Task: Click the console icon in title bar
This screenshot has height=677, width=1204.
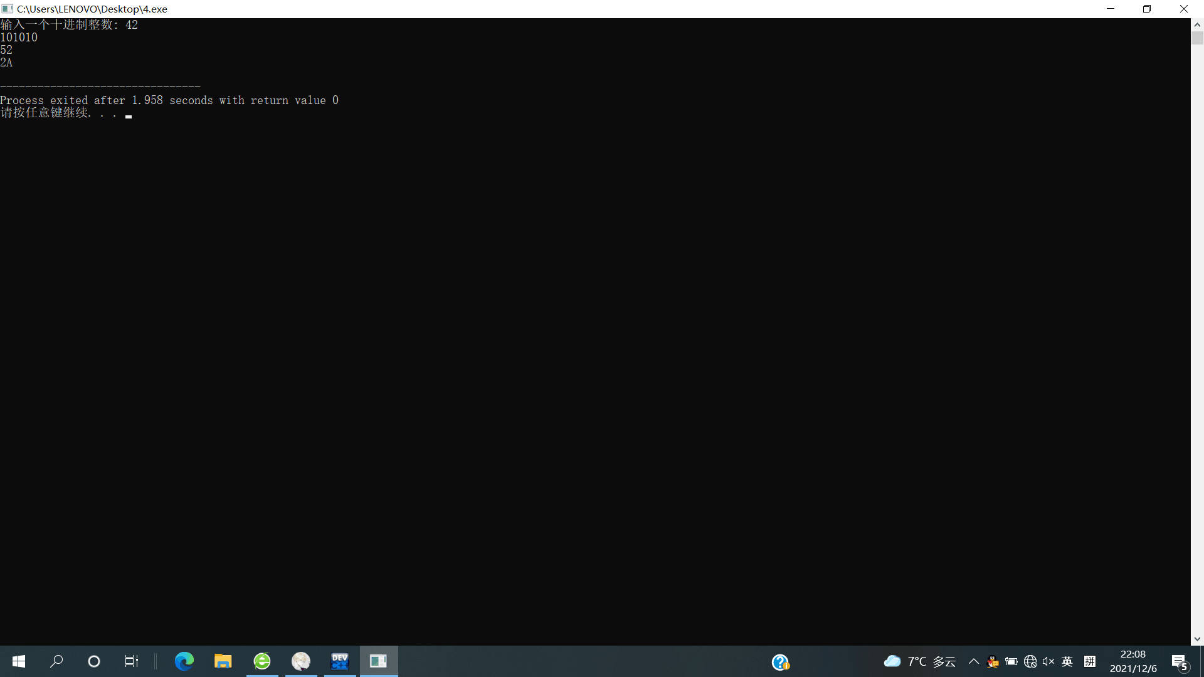Action: (8, 9)
